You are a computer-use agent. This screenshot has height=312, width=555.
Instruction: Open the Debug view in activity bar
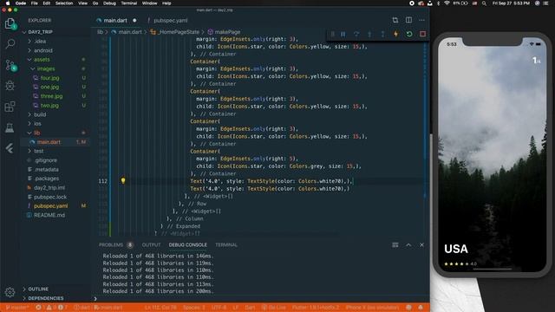pyautogui.click(x=10, y=85)
